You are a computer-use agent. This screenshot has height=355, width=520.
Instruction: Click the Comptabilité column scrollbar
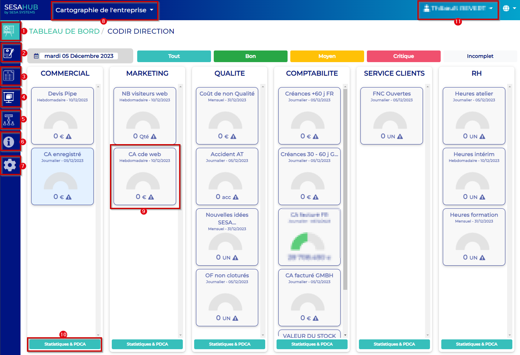pos(345,190)
